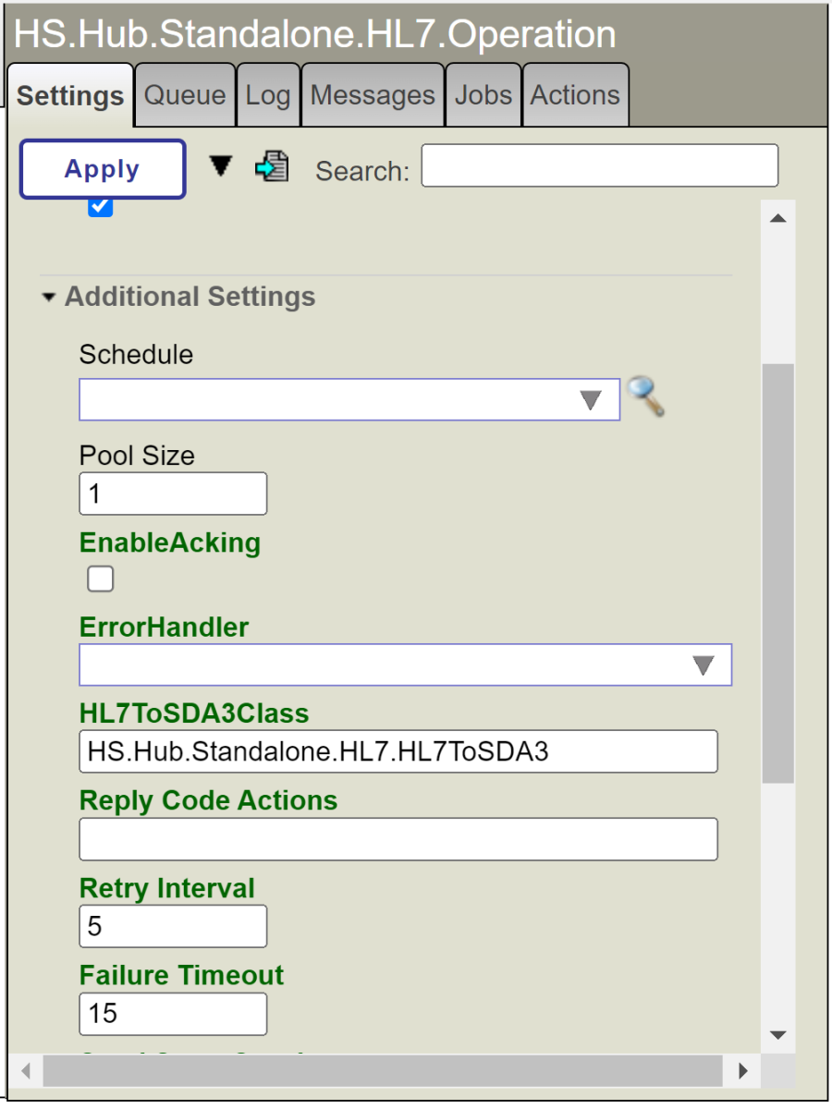
Task: Open the Schedule dropdown
Action: coord(349,399)
